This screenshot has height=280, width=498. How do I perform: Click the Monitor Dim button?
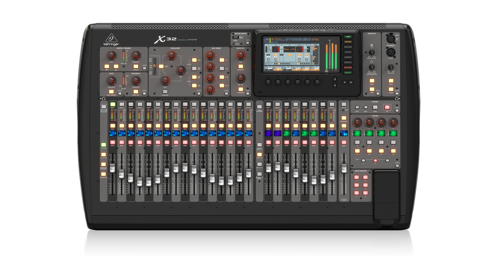click(x=372, y=89)
